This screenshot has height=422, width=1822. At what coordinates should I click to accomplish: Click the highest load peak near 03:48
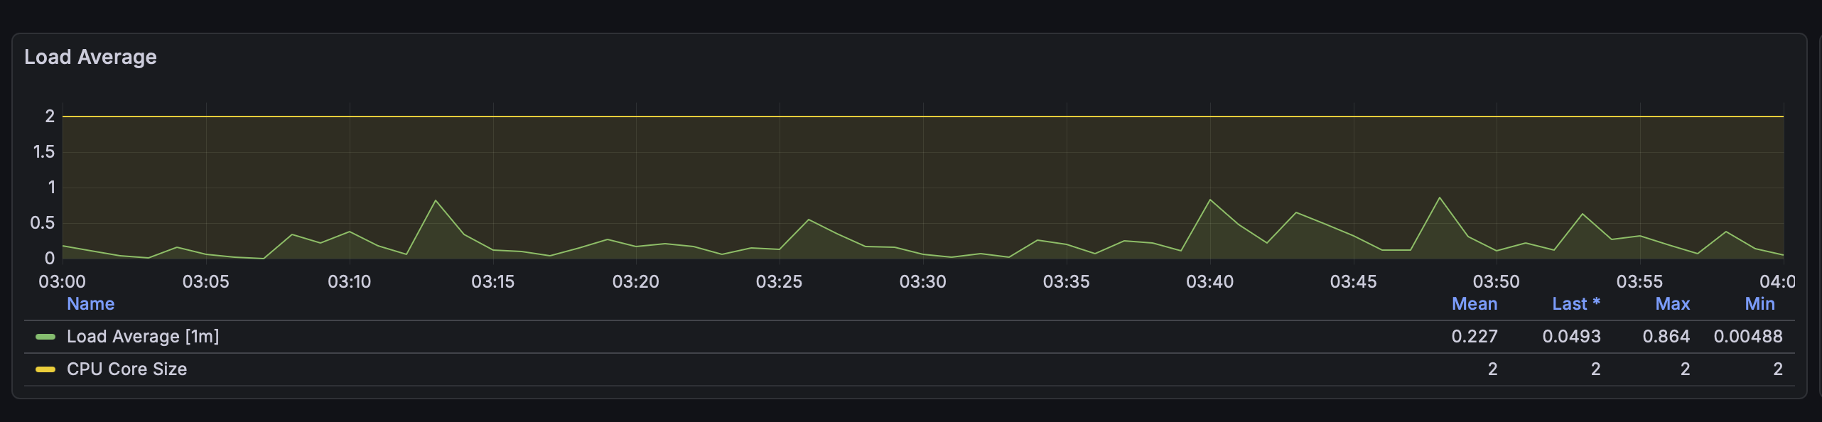click(x=1440, y=198)
